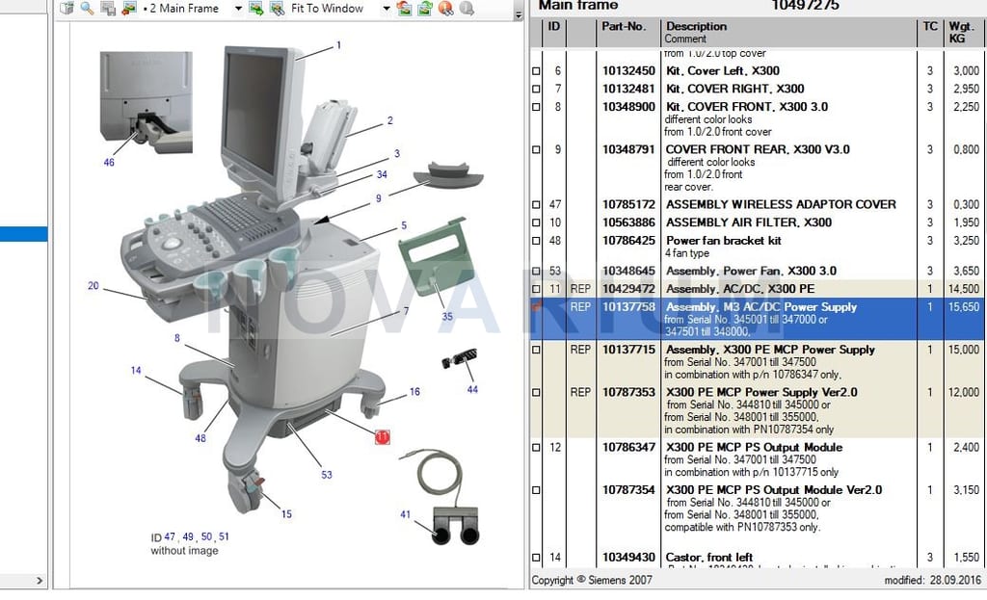This screenshot has height=600, width=987.
Task: Select the row 'Assembly, M3 AC/DC Power Supply'
Action: click(x=756, y=319)
